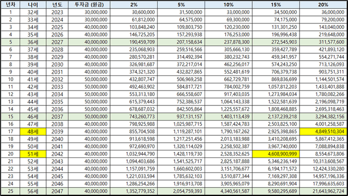Click age cell 40세
This screenshot has width=348, height=196.
click(x=33, y=72)
